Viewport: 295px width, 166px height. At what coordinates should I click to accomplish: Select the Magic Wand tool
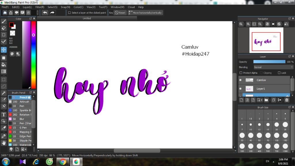click(3, 93)
